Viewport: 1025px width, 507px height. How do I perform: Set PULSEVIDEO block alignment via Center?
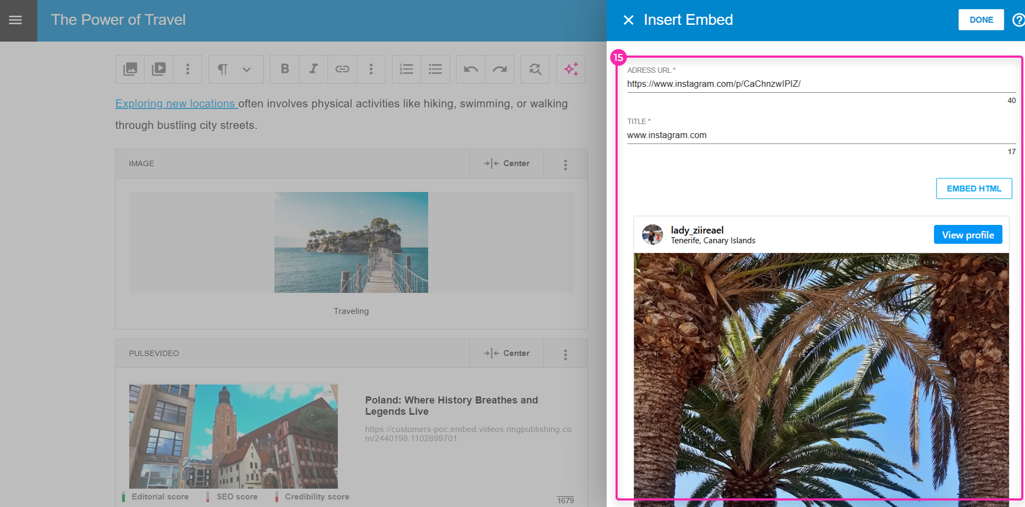pos(507,353)
